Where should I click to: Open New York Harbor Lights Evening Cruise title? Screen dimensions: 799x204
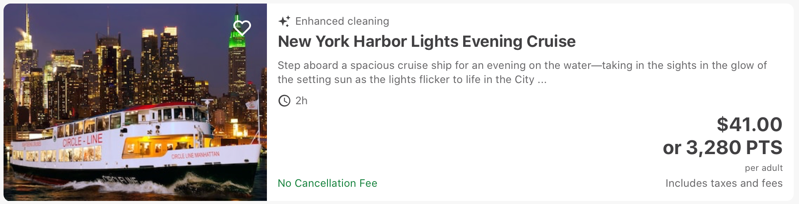click(426, 42)
